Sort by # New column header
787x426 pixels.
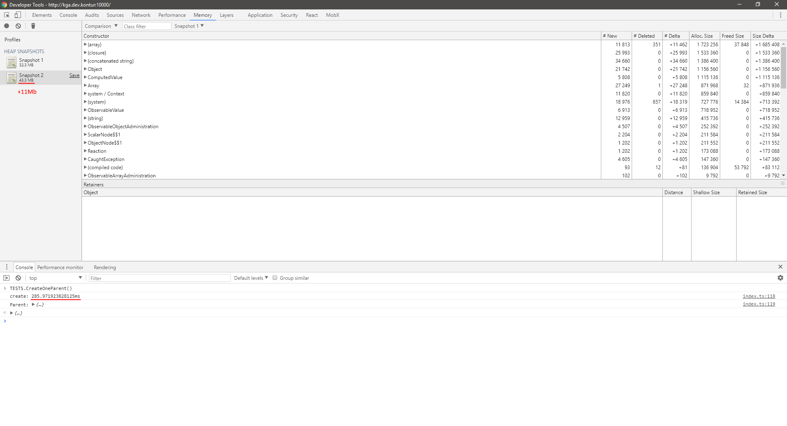point(616,36)
